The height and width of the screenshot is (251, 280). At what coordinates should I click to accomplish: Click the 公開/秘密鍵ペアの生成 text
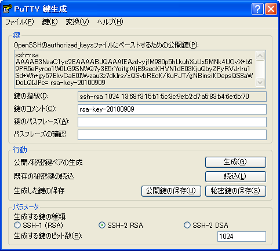(48, 163)
